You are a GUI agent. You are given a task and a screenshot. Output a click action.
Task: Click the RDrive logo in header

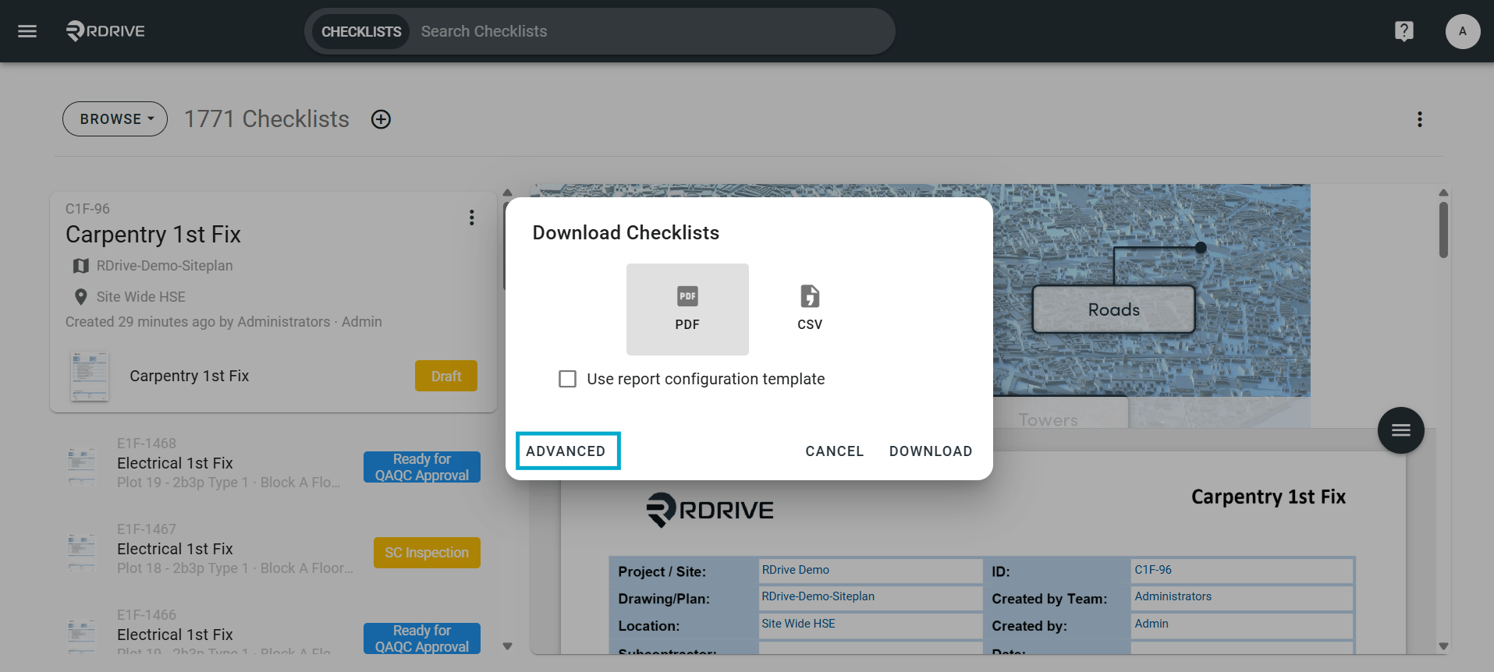[105, 31]
